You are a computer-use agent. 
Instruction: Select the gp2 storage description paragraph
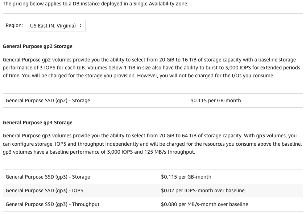(x=152, y=68)
